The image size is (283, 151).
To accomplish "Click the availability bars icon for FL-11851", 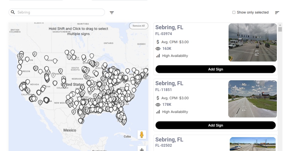I will tap(158, 112).
